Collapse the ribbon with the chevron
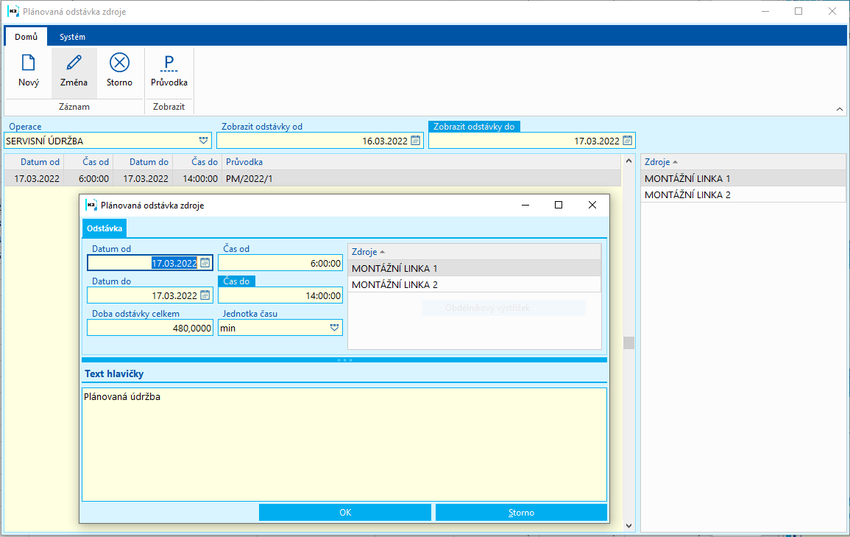This screenshot has height=537, width=850. point(840,109)
